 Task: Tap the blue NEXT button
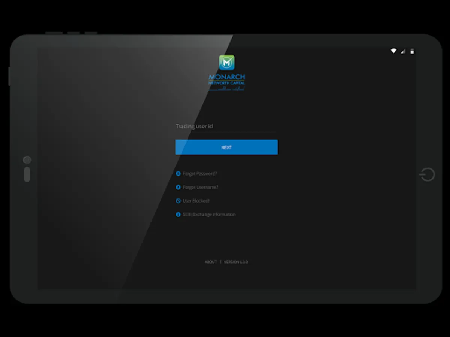tap(226, 147)
